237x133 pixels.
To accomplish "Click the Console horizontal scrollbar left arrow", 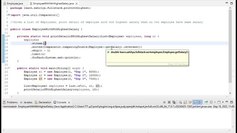I will pyautogui.click(x=4, y=130).
